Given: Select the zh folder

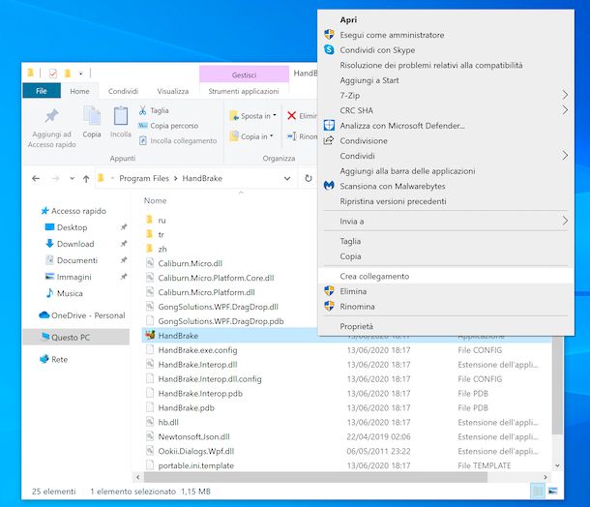Looking at the screenshot, I should pos(156,250).
